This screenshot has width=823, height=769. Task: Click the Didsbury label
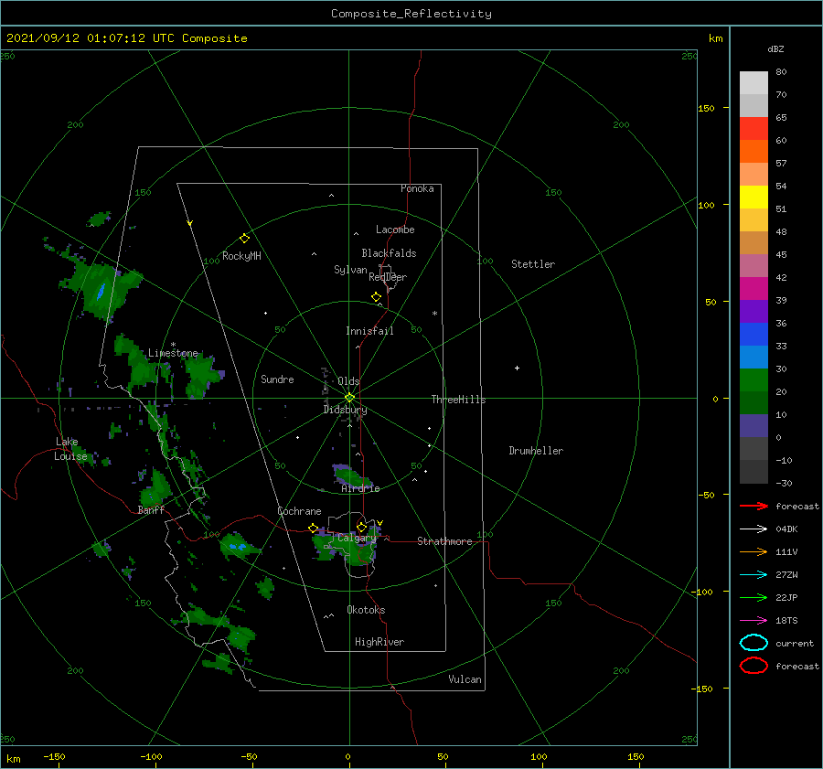pyautogui.click(x=345, y=410)
